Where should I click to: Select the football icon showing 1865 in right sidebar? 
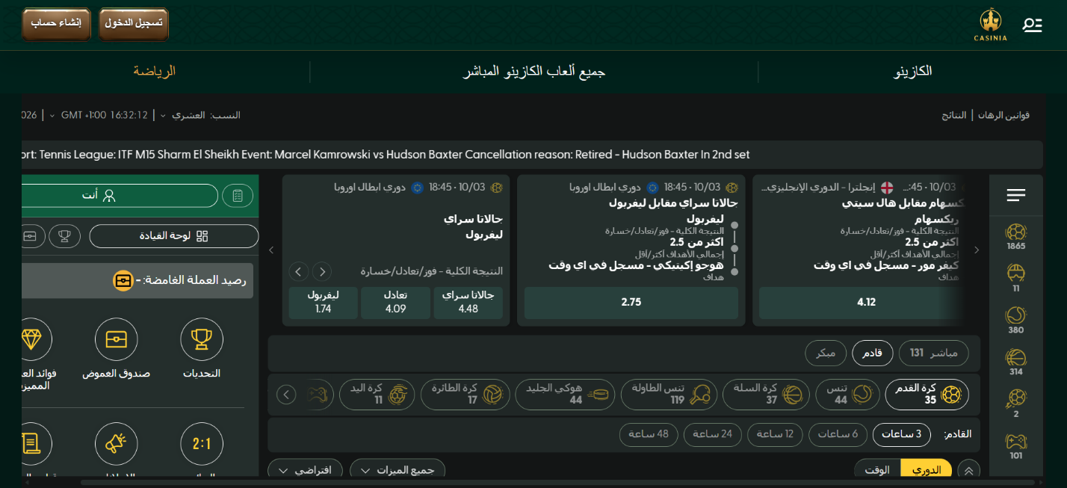click(1015, 238)
